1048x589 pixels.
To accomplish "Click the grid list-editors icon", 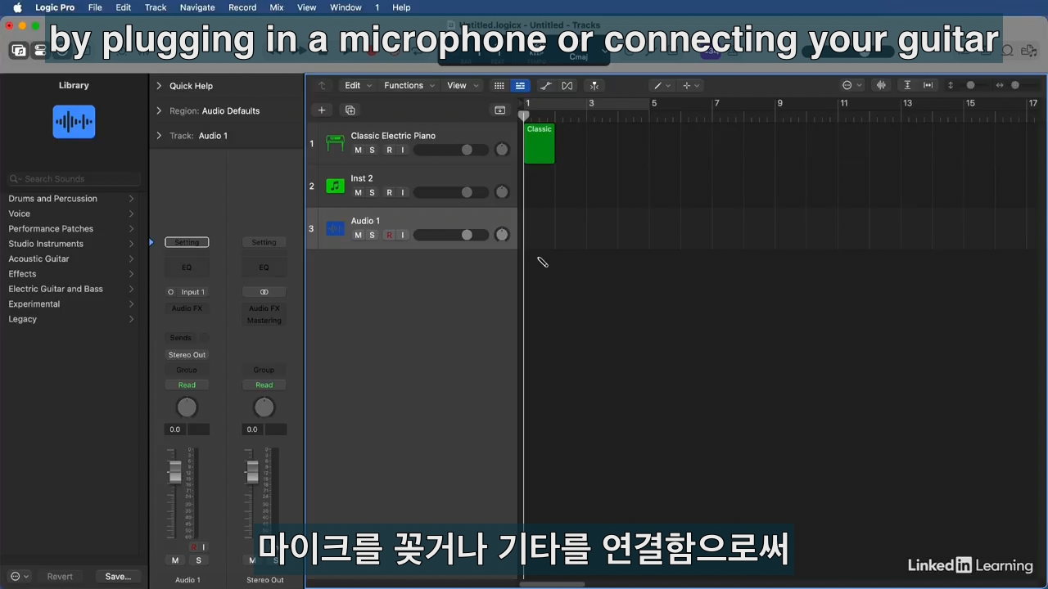I will coord(499,86).
